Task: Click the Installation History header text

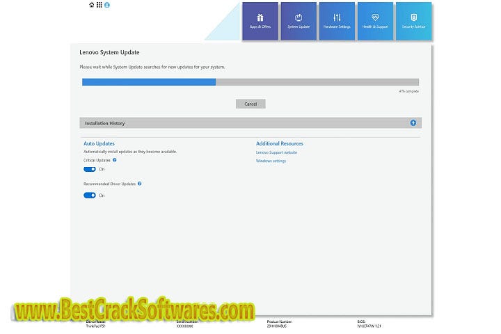Action: coord(105,123)
